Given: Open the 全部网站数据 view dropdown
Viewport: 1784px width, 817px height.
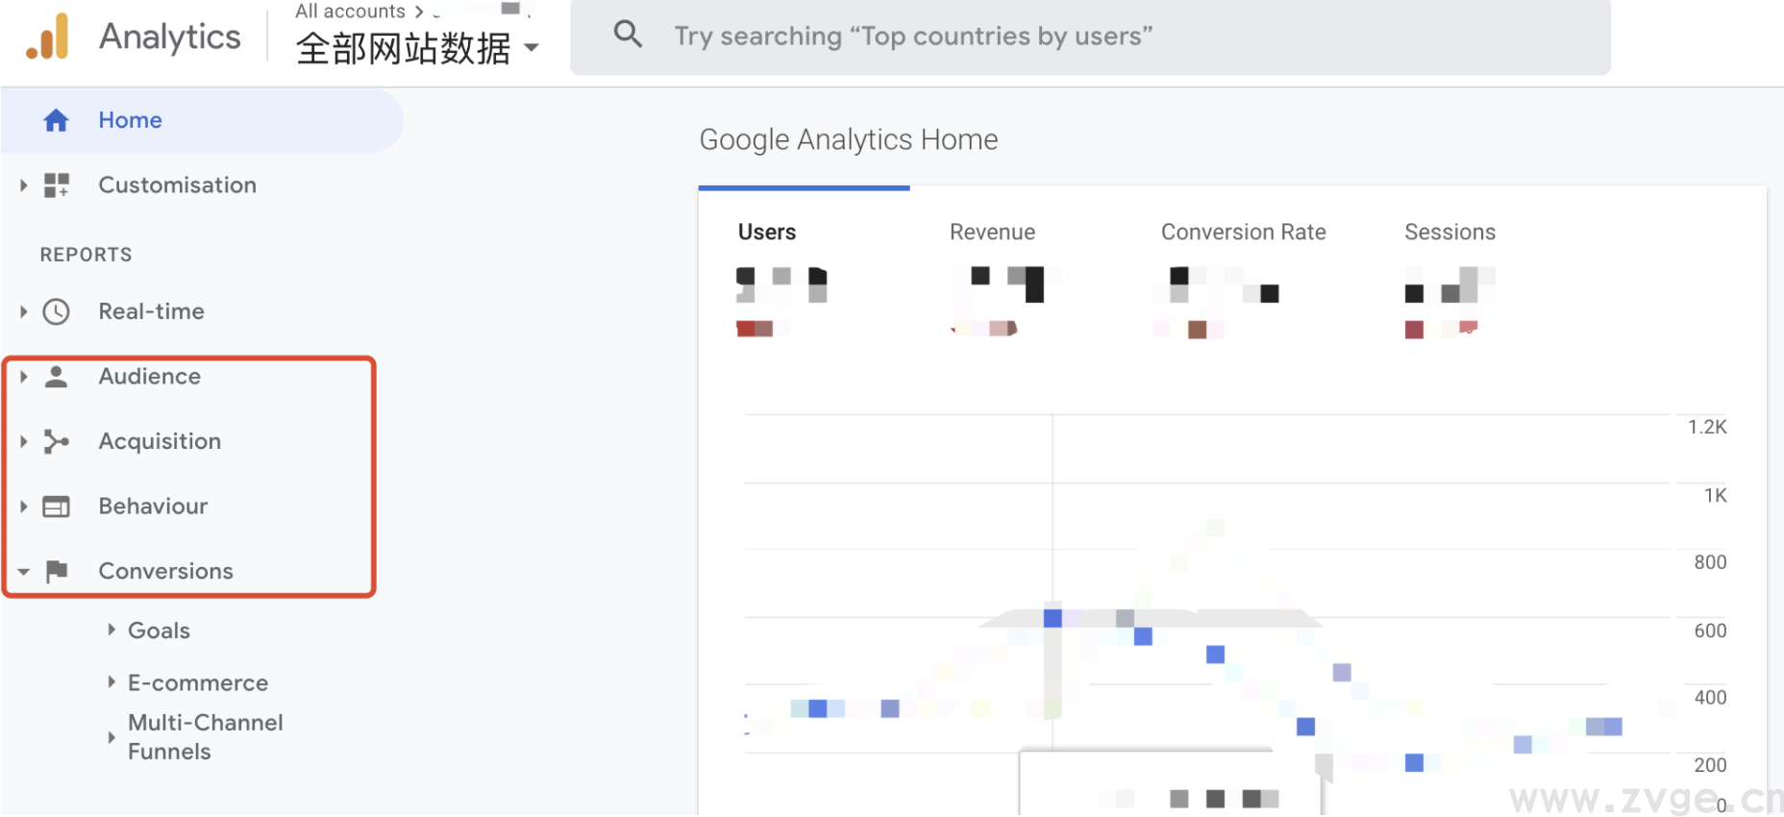Looking at the screenshot, I should (531, 47).
